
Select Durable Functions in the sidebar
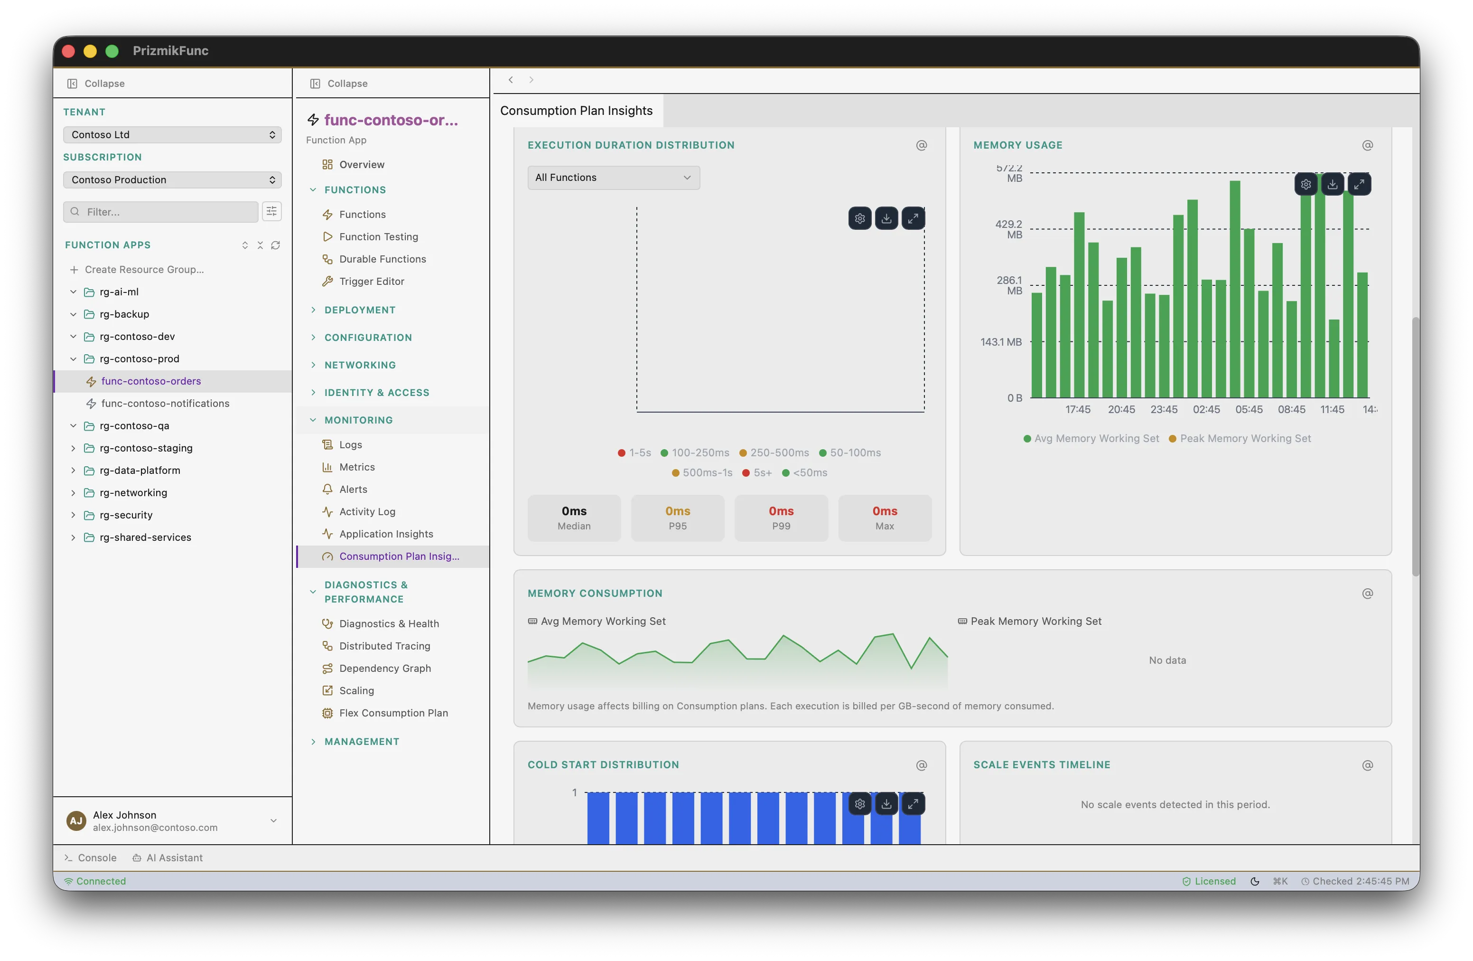point(382,259)
